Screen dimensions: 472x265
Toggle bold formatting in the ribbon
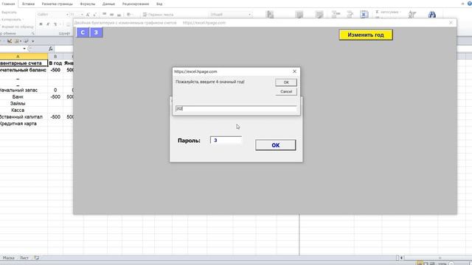(41, 24)
